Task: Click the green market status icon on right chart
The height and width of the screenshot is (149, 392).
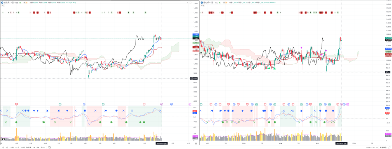Action: pos(220,3)
